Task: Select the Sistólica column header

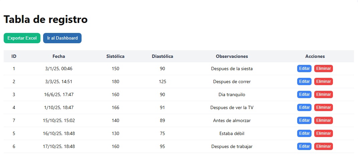Action: pos(115,56)
